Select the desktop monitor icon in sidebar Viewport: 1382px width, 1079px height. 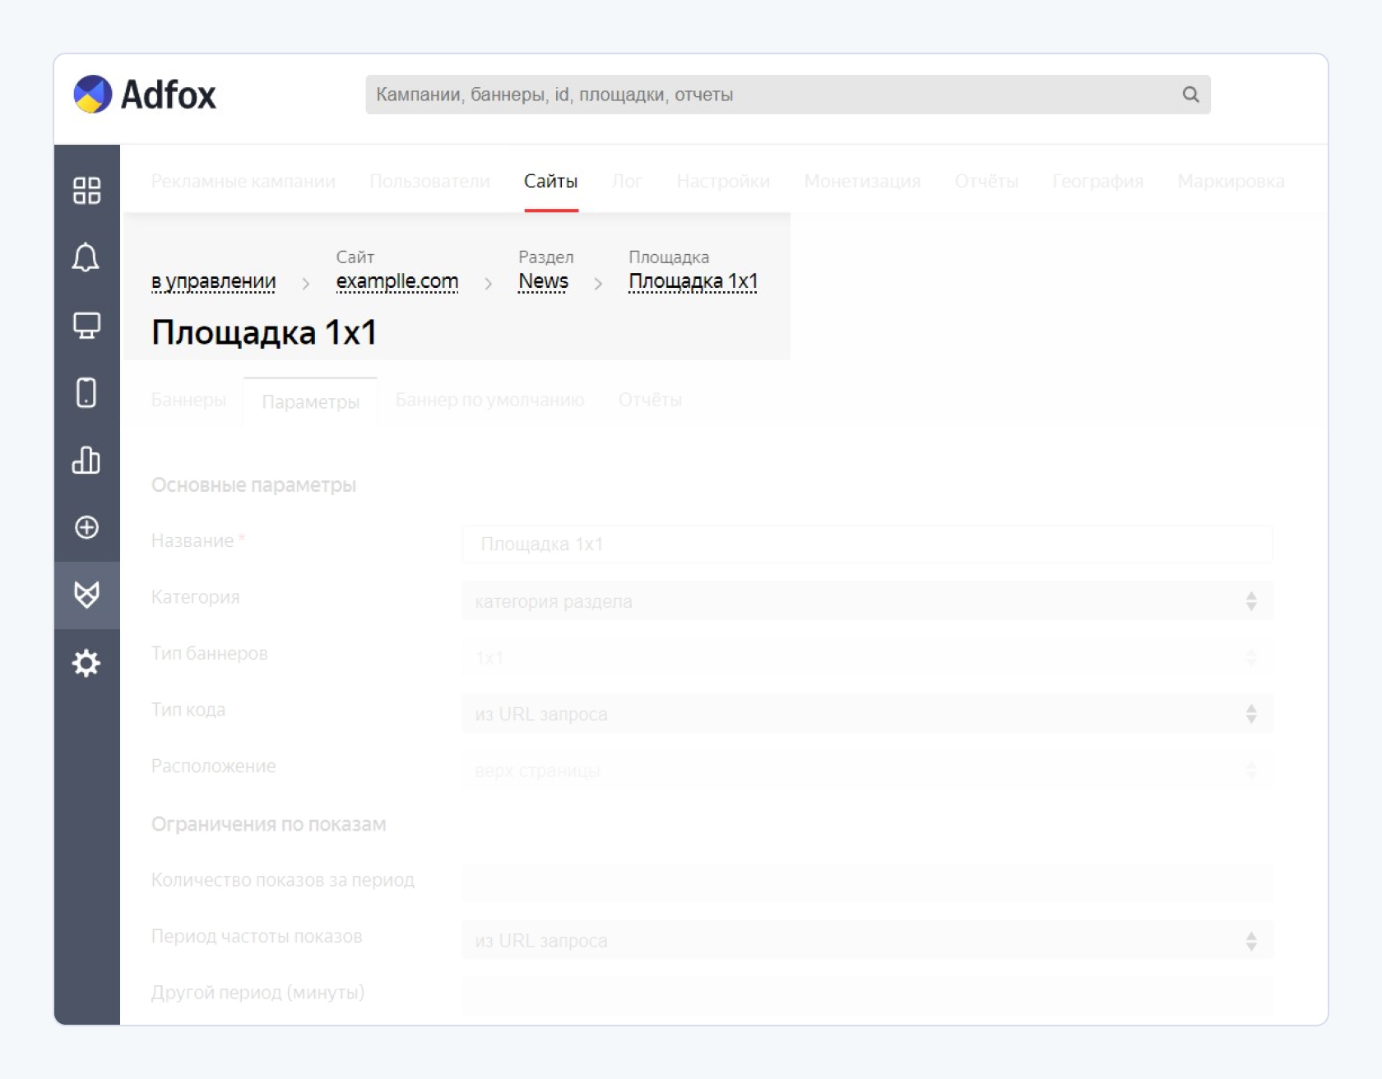(86, 326)
